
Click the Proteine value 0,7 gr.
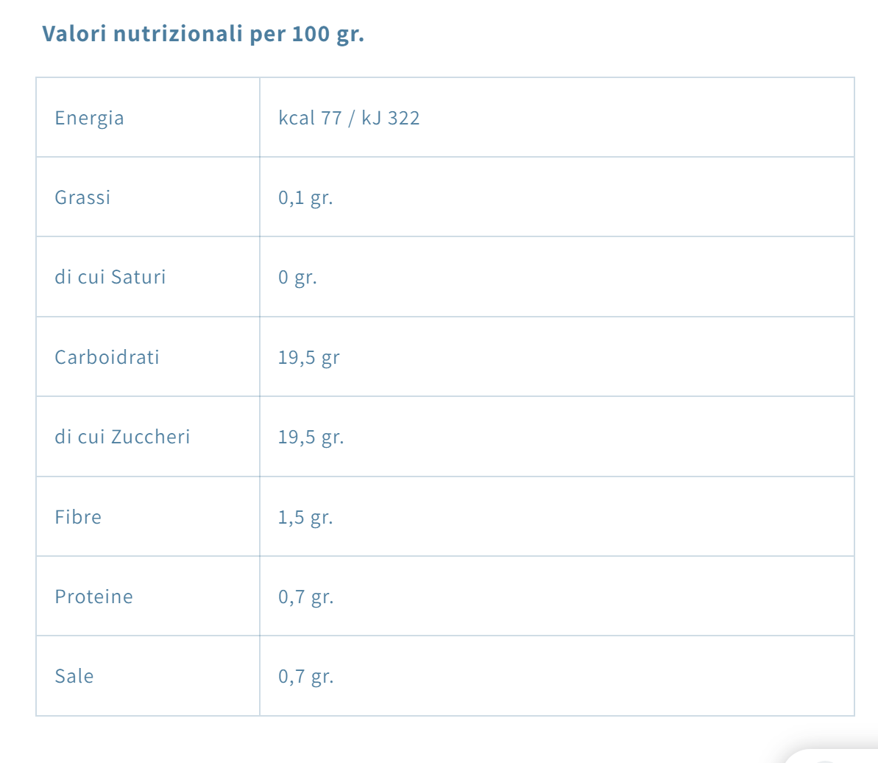305,597
